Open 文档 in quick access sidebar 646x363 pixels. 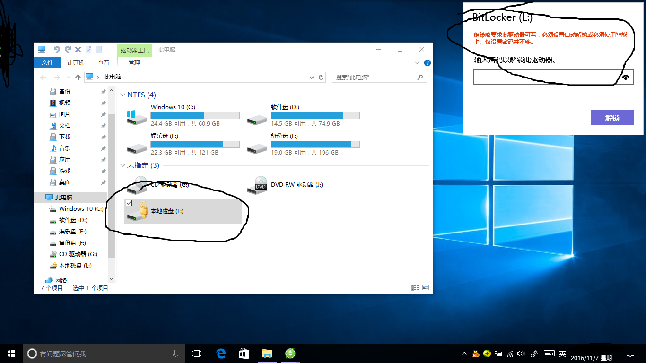(65, 126)
